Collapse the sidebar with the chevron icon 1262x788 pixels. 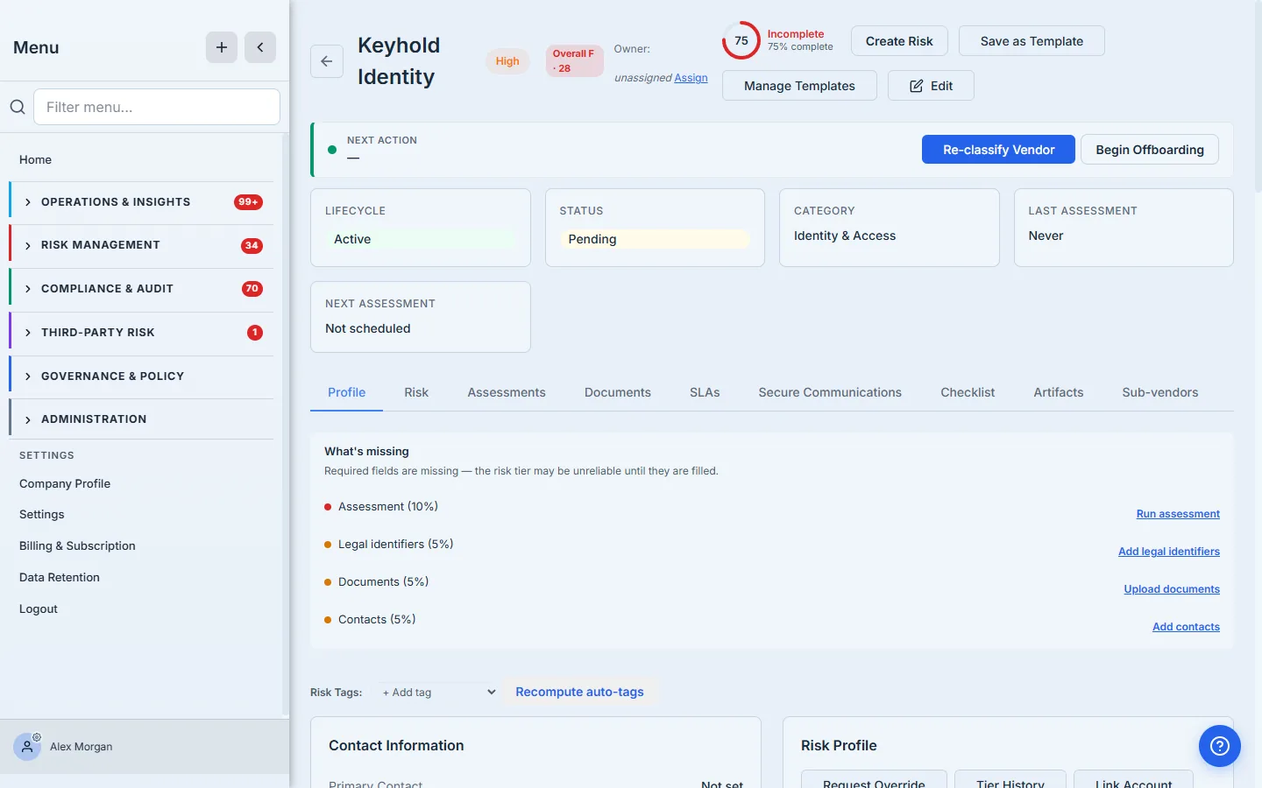pyautogui.click(x=260, y=47)
